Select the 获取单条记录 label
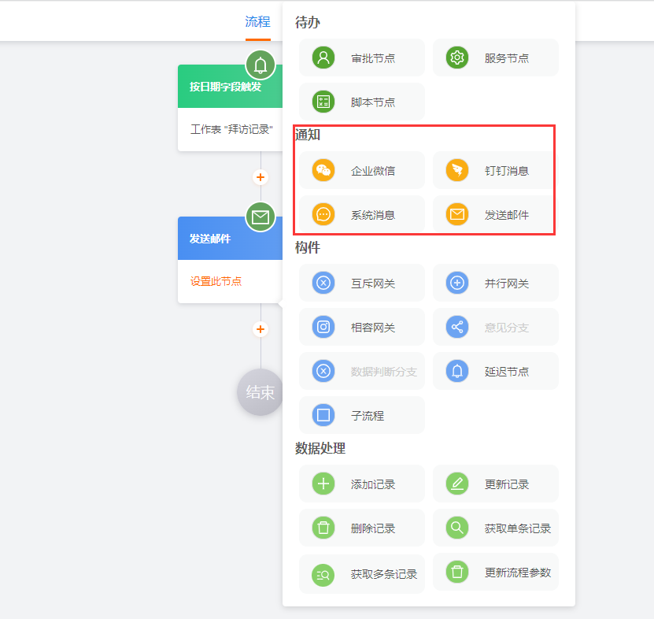 pos(518,529)
